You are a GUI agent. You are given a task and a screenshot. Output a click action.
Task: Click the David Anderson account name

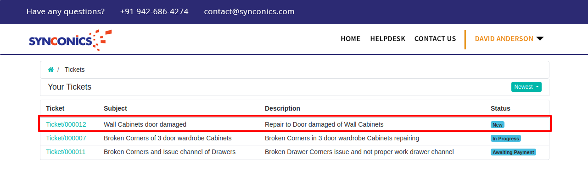click(504, 39)
